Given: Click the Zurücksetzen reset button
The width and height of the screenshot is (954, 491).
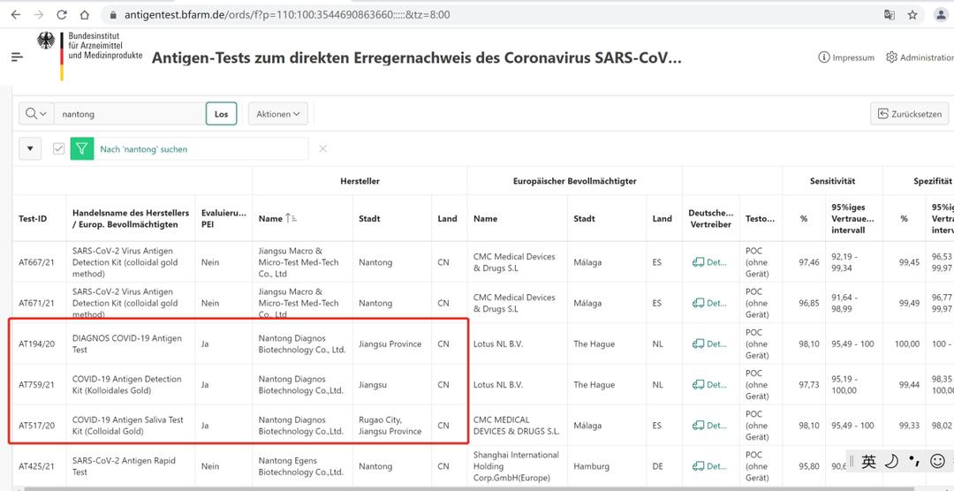Looking at the screenshot, I should click(907, 114).
